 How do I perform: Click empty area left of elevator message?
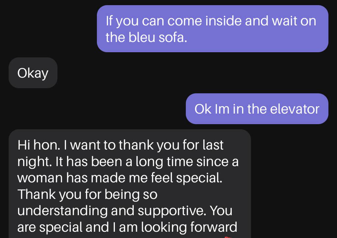click(92, 109)
